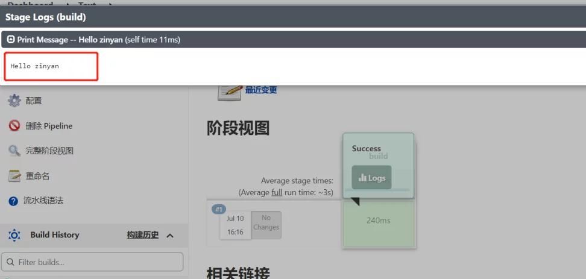Open the 流水线语法 link
Viewport: 586px width, 279px height.
pyautogui.click(x=43, y=201)
